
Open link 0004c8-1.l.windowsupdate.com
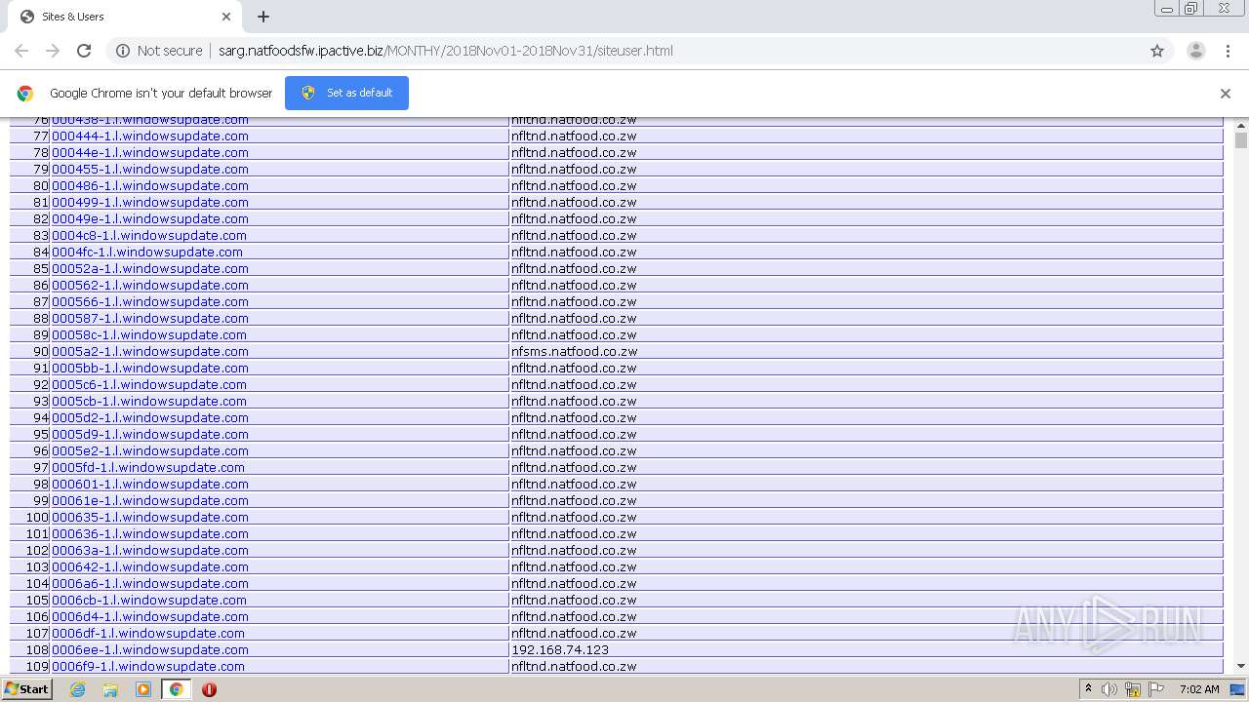tap(149, 235)
